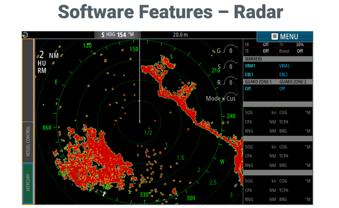339x208 pixels.
Task: Change the Th threshold 30% value
Action: [300, 44]
